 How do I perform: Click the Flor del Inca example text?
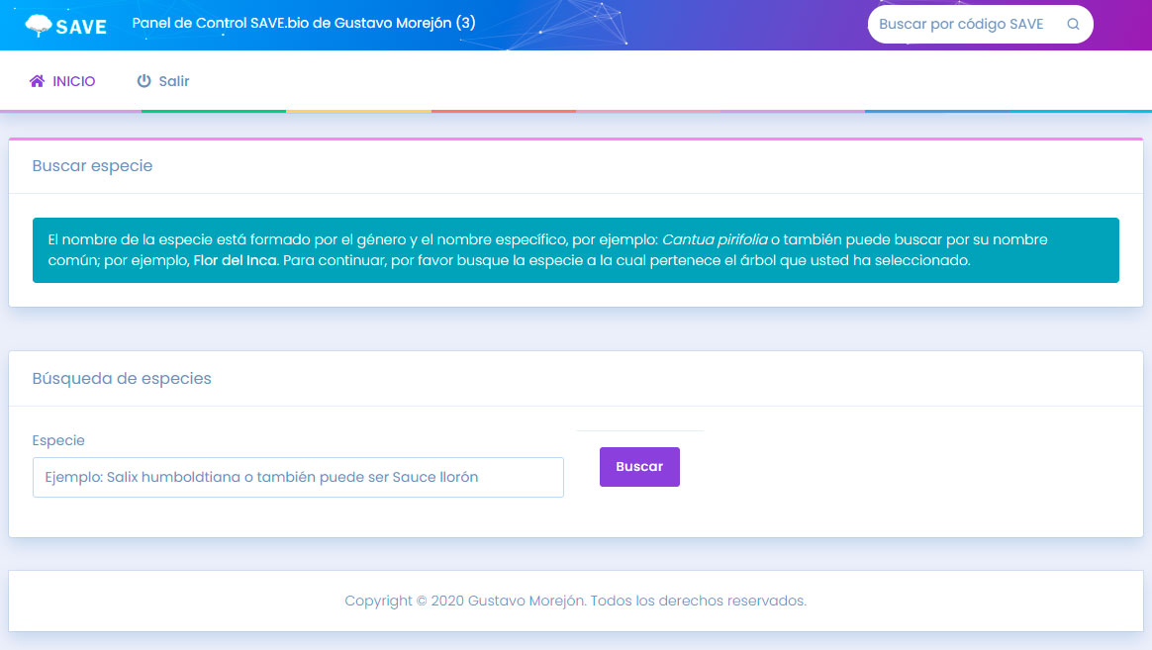tap(236, 260)
